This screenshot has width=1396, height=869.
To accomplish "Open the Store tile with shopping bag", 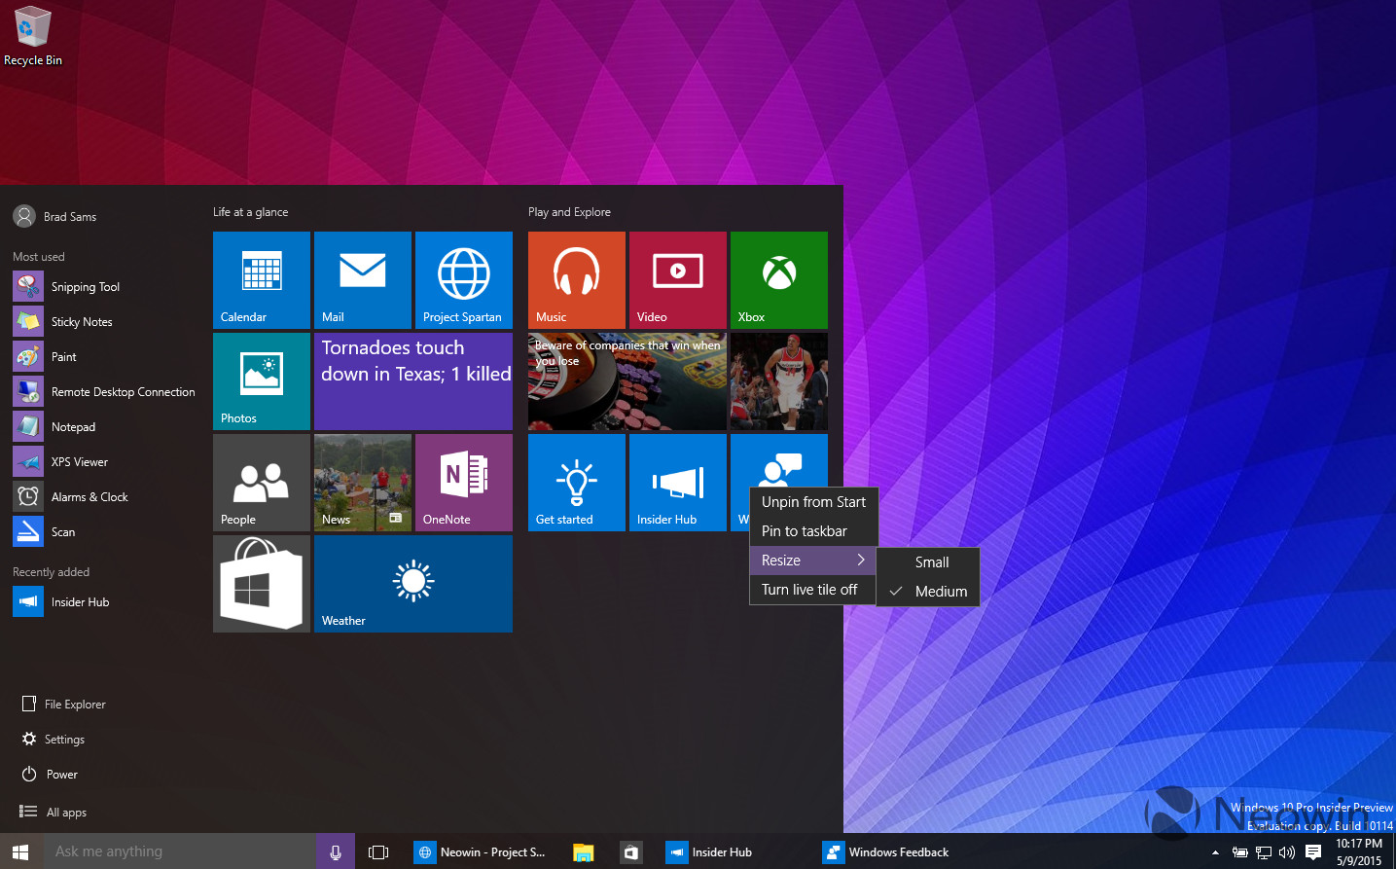I will point(262,584).
